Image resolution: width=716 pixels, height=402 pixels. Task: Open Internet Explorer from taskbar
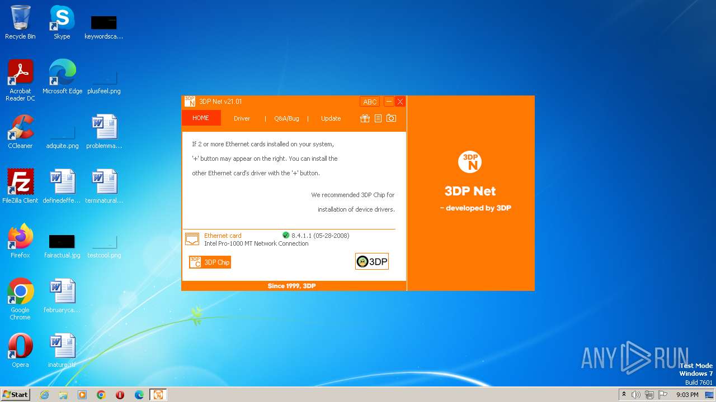pyautogui.click(x=44, y=395)
